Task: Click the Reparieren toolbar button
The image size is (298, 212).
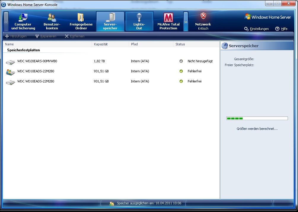Action: pos(46,36)
